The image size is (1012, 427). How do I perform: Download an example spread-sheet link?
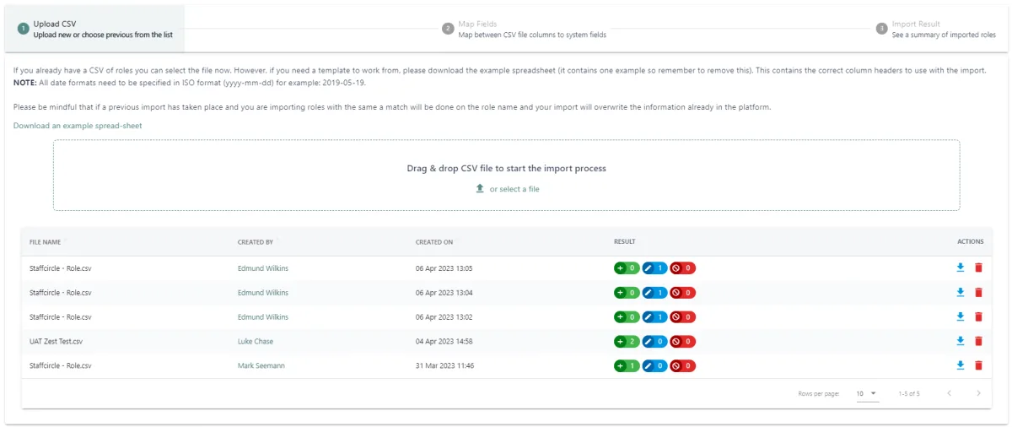tap(78, 126)
